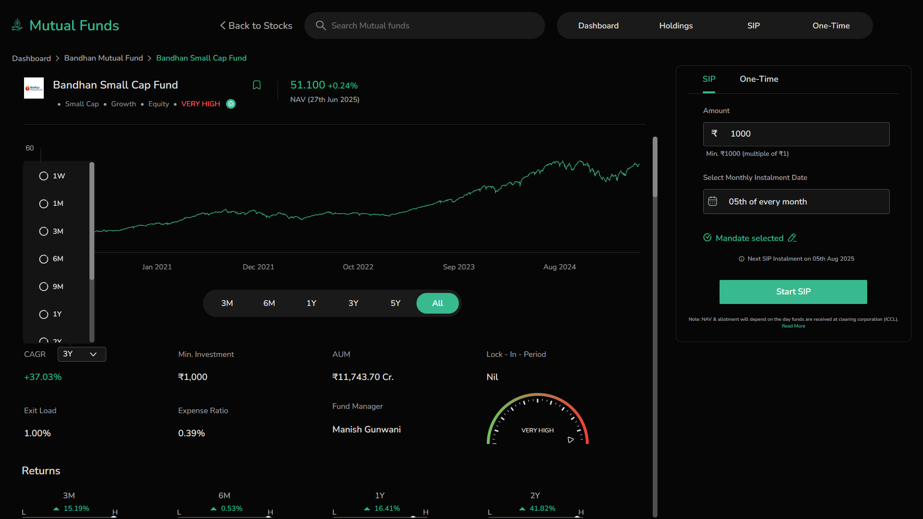The height and width of the screenshot is (519, 923).
Task: Select the 1M CAGR radio option
Action: (44, 204)
